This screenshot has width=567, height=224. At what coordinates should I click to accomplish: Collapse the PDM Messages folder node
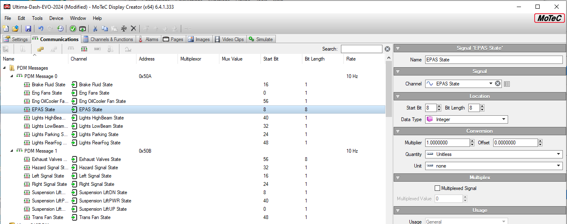(5, 68)
